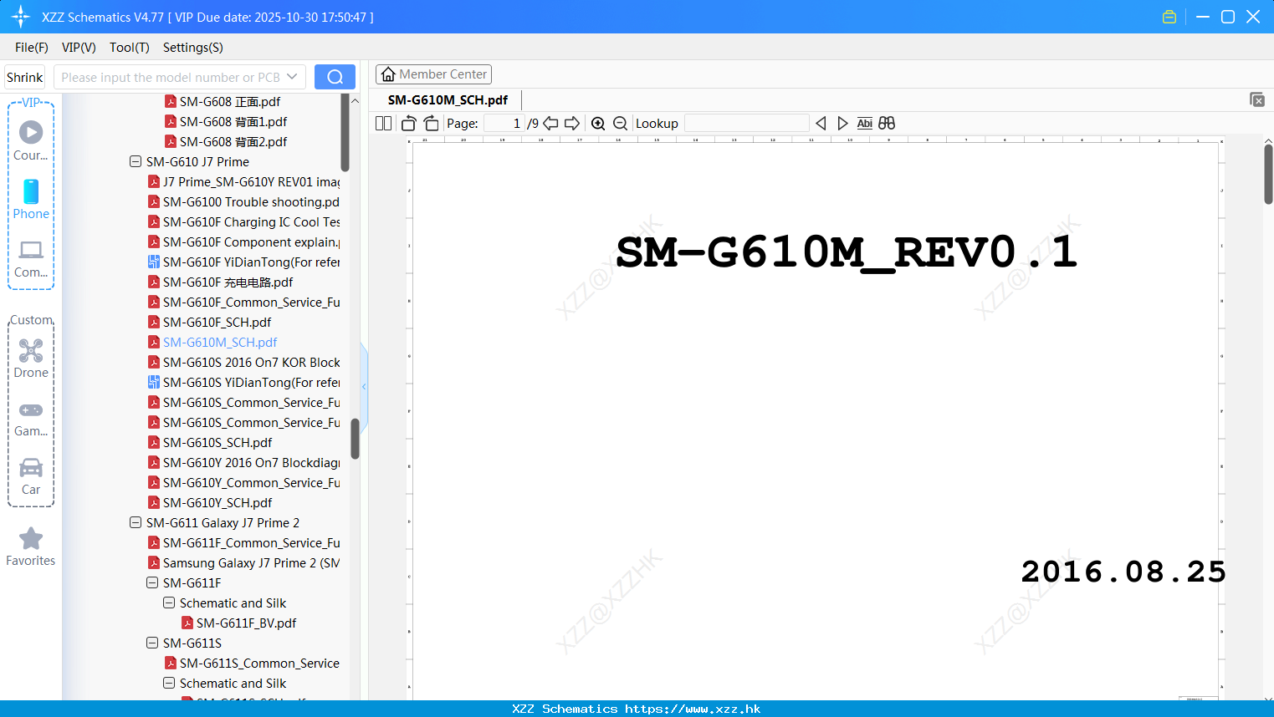1274x717 pixels.
Task: Open model number dropdown arrow
Action: [x=292, y=77]
